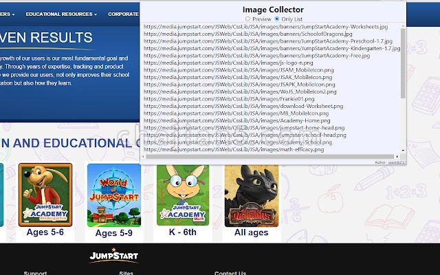Open the JumpStart Academy Math game tile
This screenshot has width=440, height=275.
click(x=183, y=195)
